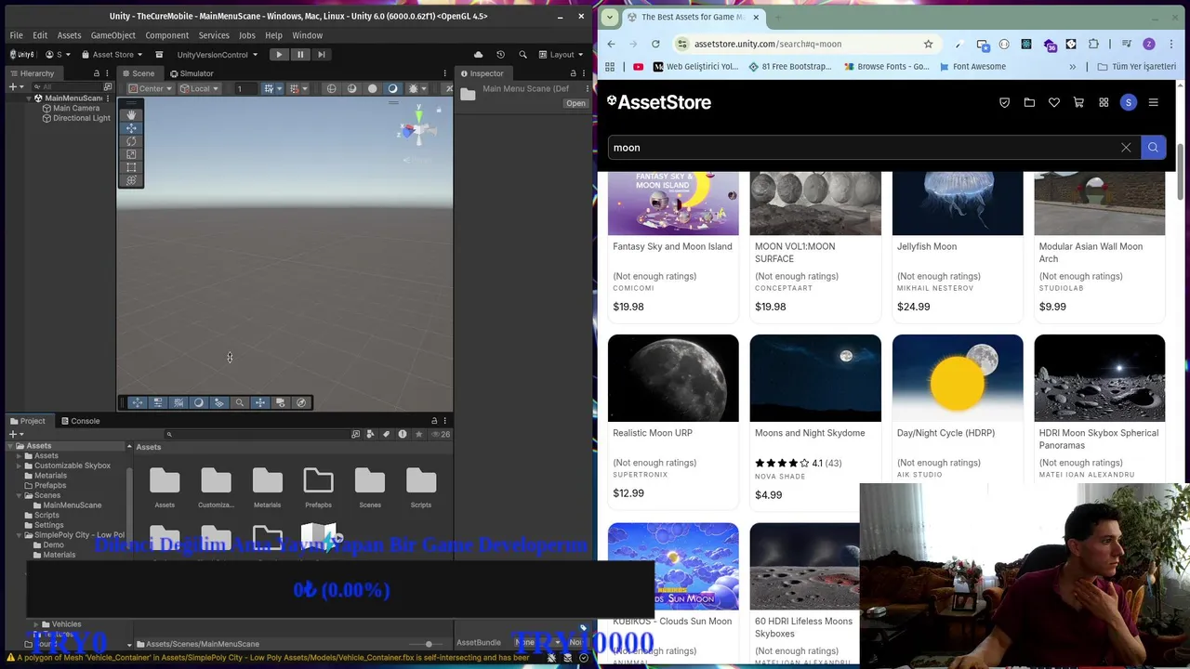Open the Asset Store shopping cart

coord(1078,102)
